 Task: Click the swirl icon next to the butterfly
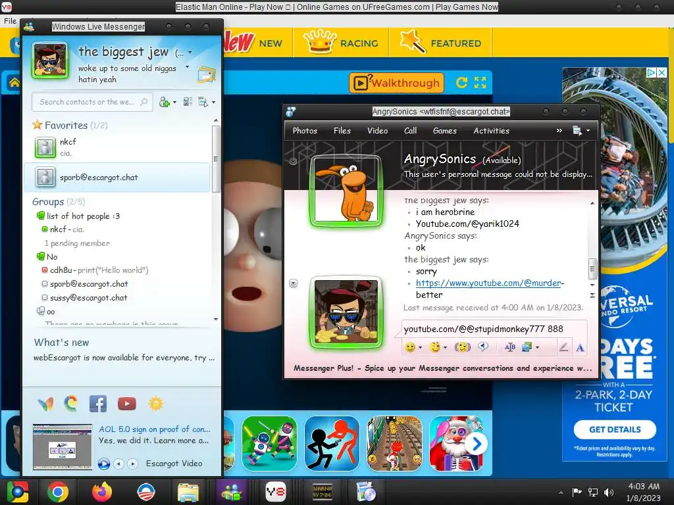pos(71,404)
